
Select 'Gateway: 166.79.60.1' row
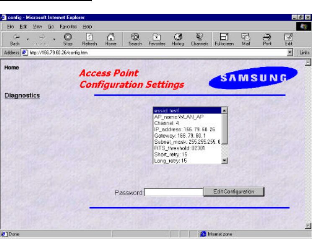pyautogui.click(x=187, y=135)
